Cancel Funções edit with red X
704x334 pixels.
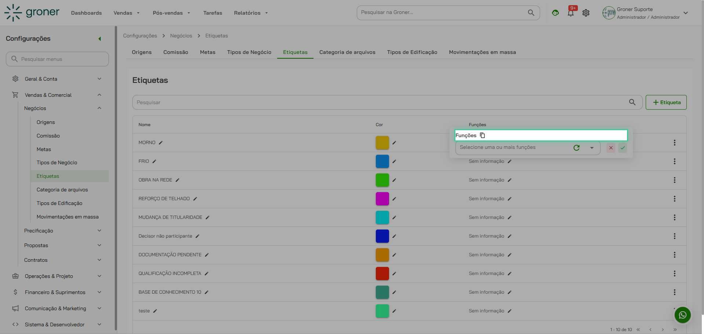tap(610, 148)
